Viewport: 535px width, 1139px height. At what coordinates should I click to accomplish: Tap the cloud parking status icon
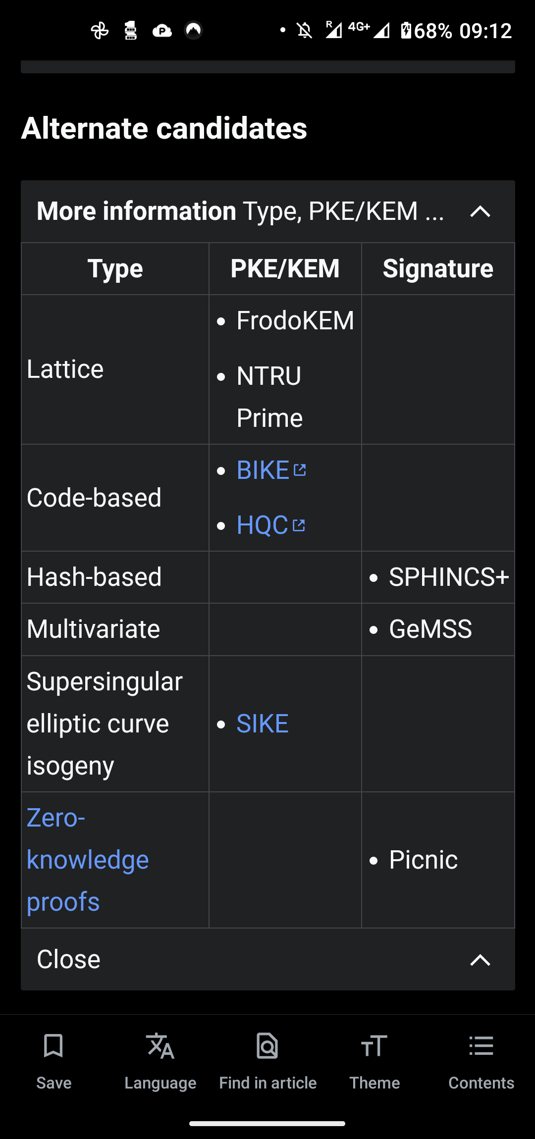tap(162, 31)
